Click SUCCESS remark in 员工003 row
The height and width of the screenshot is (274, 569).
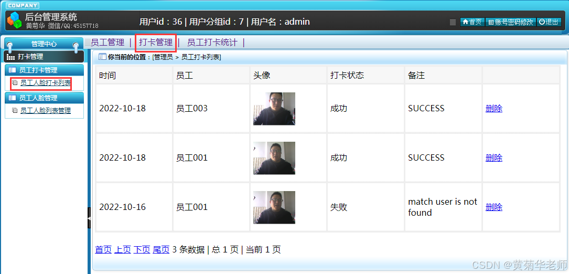pos(426,108)
